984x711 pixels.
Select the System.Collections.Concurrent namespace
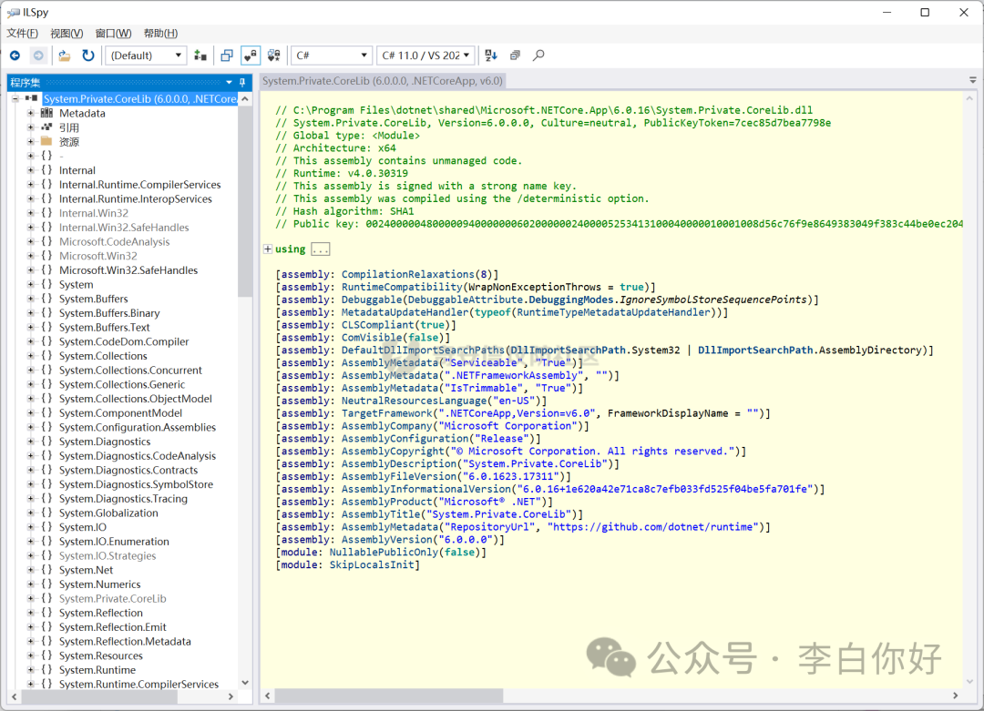130,370
